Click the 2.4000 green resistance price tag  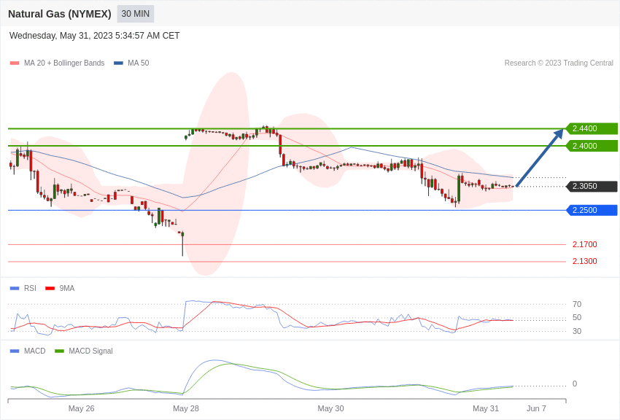(x=591, y=146)
